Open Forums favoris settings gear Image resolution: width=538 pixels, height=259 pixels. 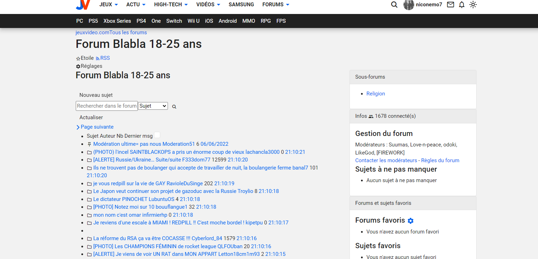click(x=411, y=221)
